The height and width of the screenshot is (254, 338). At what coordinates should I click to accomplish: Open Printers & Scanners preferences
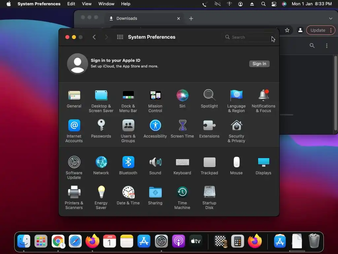point(74,198)
